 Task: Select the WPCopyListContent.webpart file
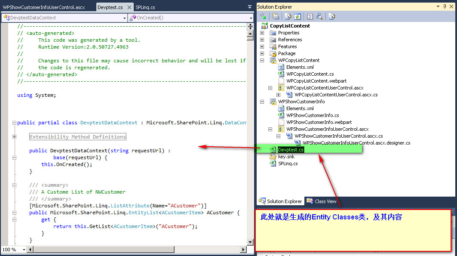[x=316, y=81]
